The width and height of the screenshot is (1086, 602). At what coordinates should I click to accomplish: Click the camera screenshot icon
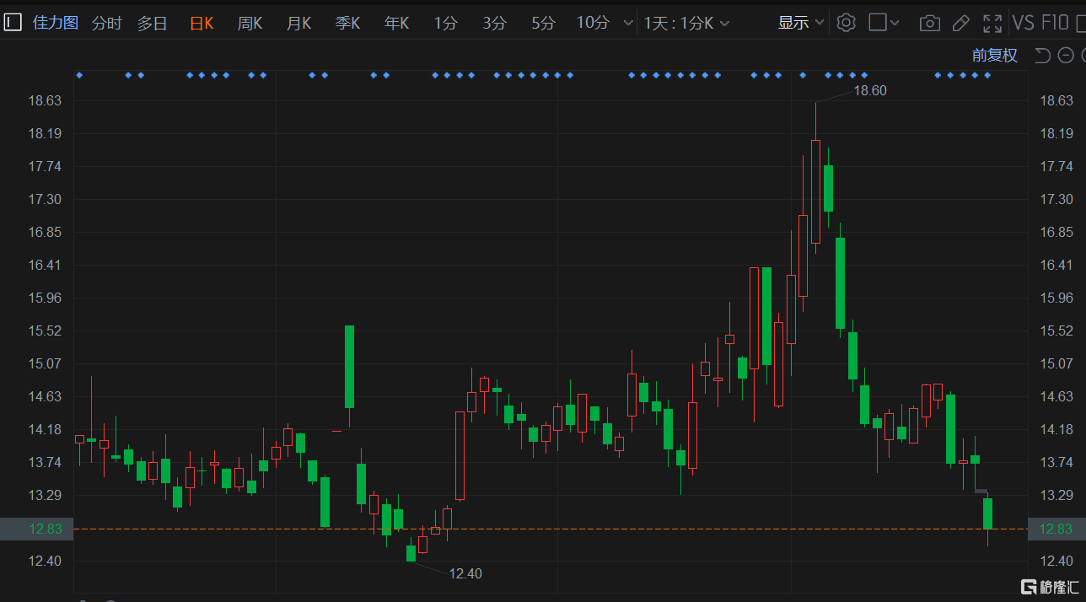(x=929, y=23)
